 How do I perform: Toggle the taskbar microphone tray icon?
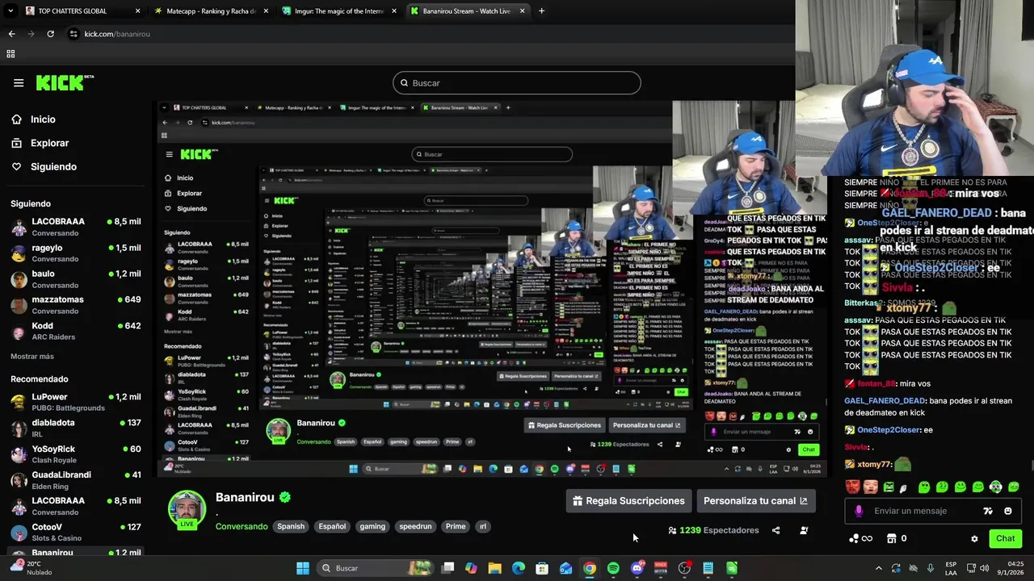coord(931,568)
